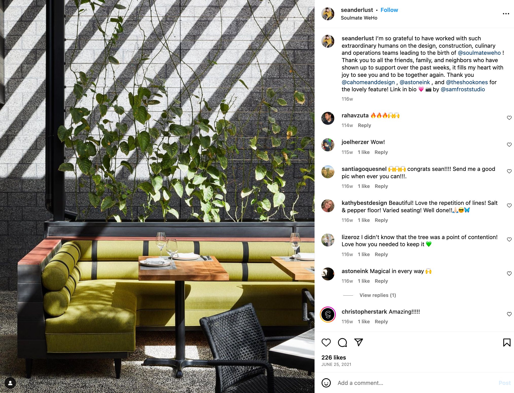Open the three-dot more options menu
The image size is (514, 393).
506,14
